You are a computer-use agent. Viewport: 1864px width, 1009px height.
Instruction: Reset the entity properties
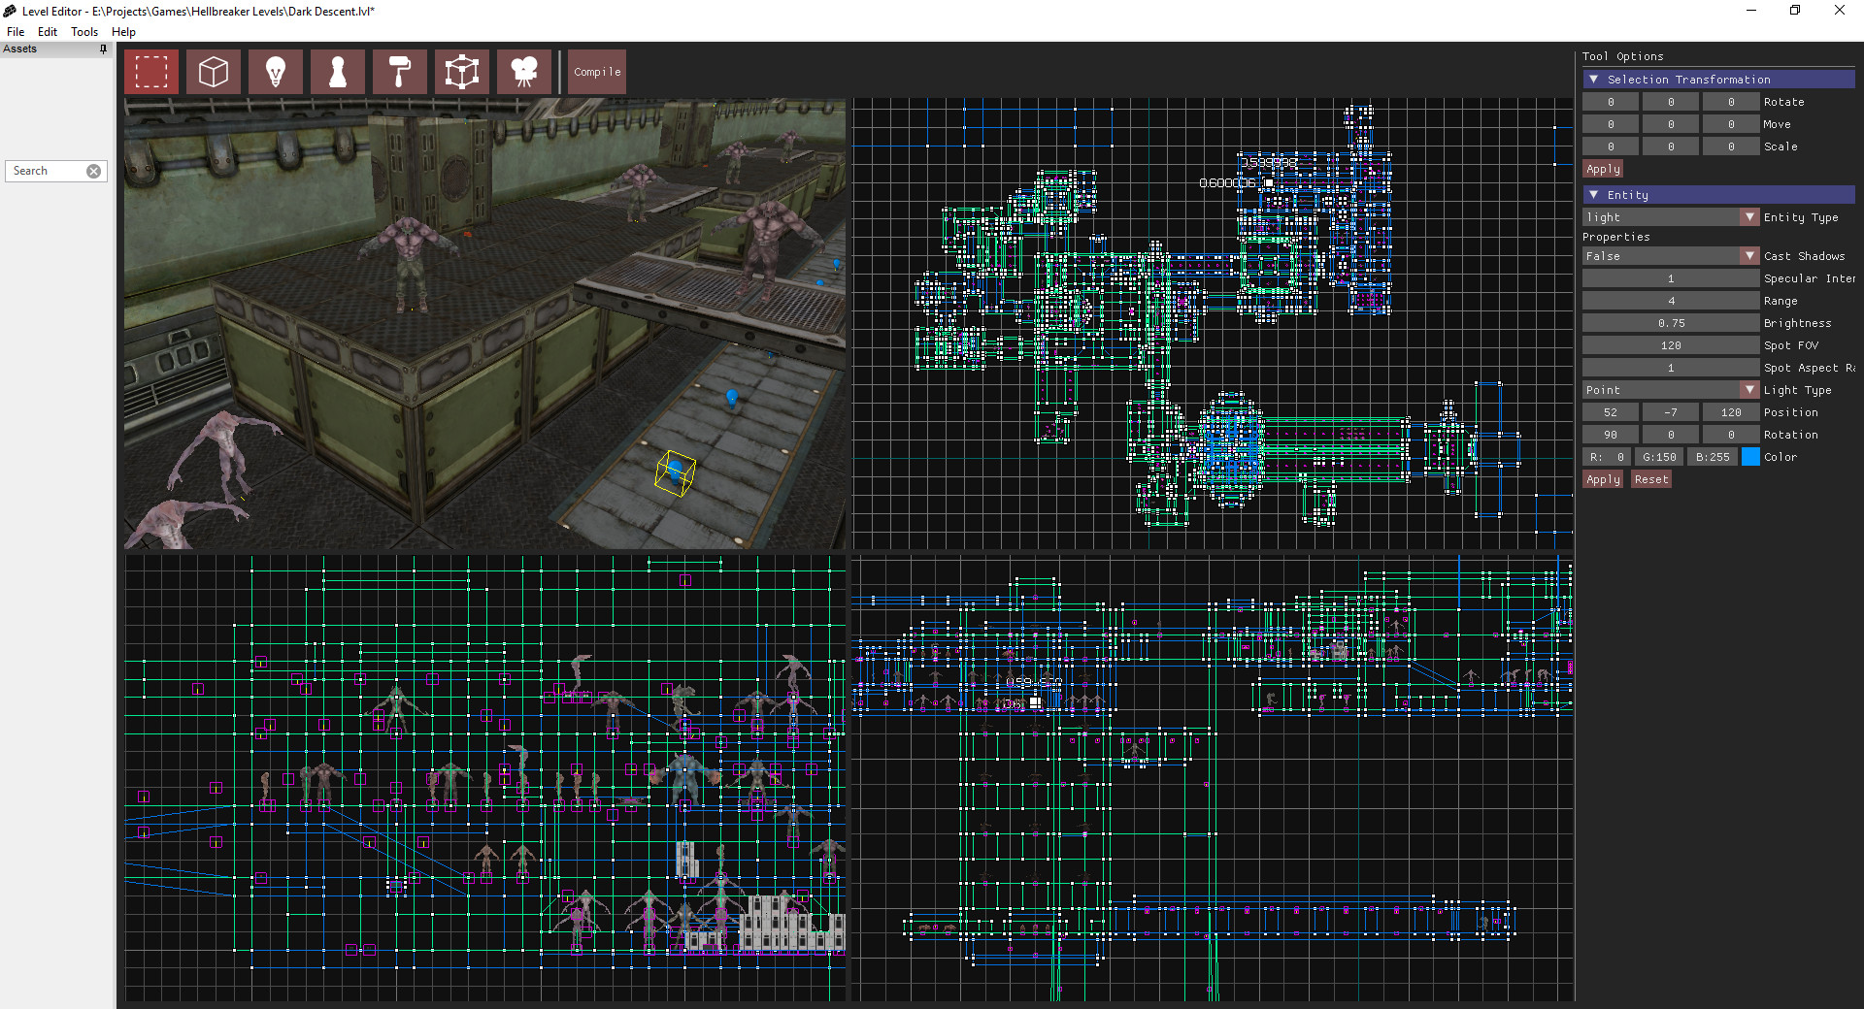[1649, 478]
